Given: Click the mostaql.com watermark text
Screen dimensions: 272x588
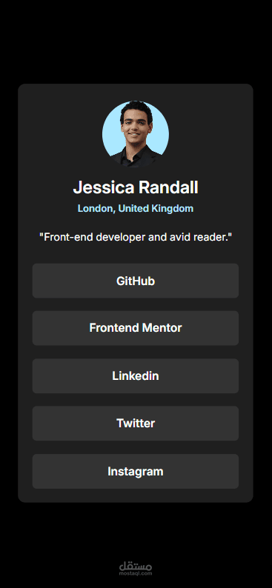Looking at the screenshot, I should coord(136,573).
